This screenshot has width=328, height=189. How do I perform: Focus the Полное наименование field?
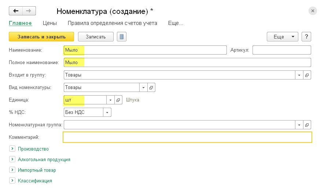click(x=187, y=63)
